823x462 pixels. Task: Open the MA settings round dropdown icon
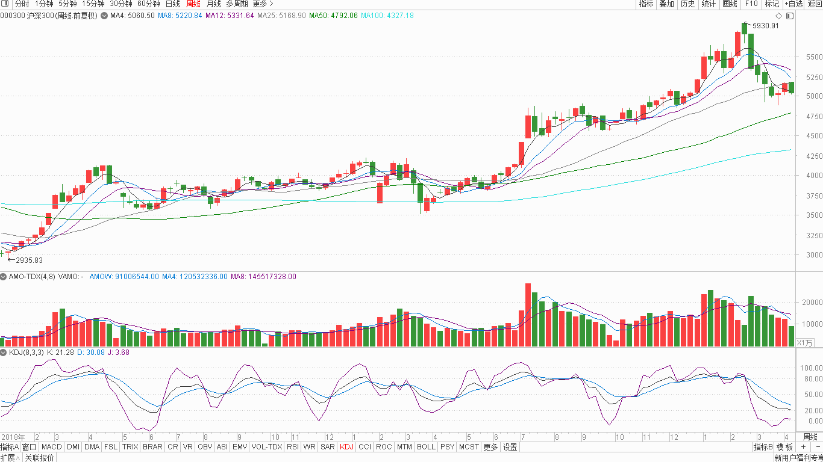104,15
